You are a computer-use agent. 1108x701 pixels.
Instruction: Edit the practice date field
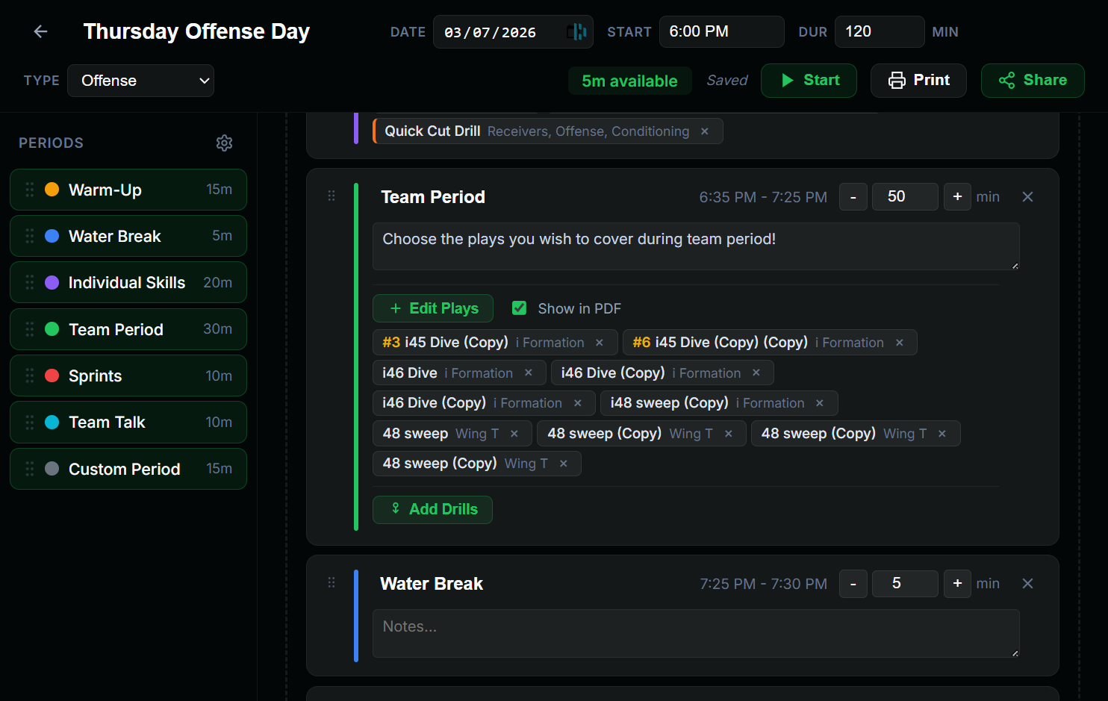[x=513, y=32]
